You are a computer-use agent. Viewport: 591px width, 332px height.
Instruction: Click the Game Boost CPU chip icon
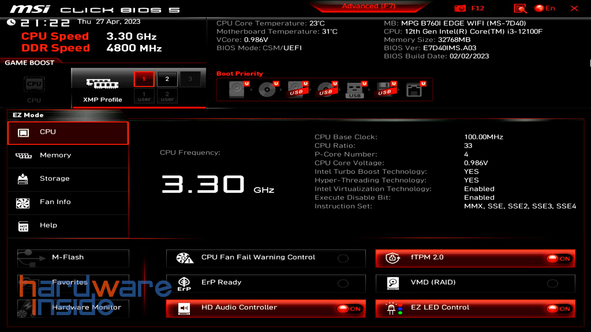pos(34,85)
